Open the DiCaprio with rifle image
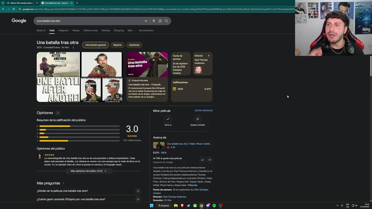Image resolution: width=372 pixels, height=209 pixels. 101,64
